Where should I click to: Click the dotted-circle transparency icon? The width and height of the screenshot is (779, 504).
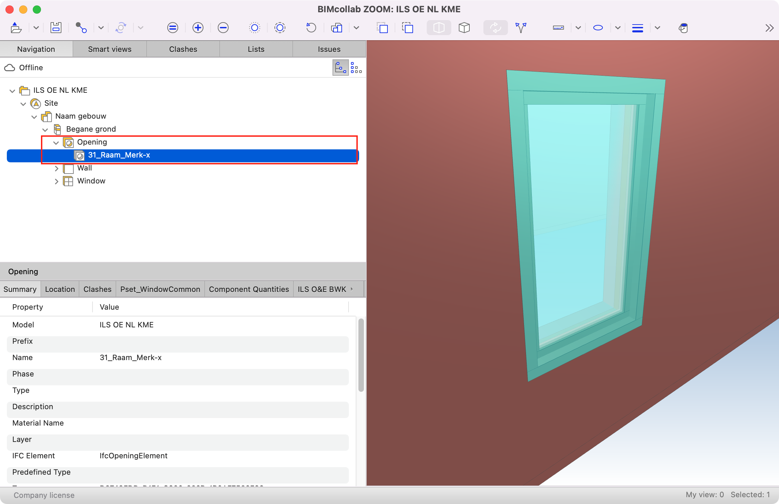(x=255, y=28)
